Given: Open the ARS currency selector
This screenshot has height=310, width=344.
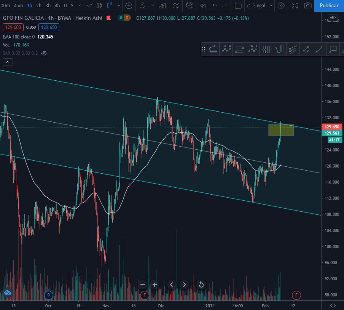Looking at the screenshot, I should (x=333, y=18).
